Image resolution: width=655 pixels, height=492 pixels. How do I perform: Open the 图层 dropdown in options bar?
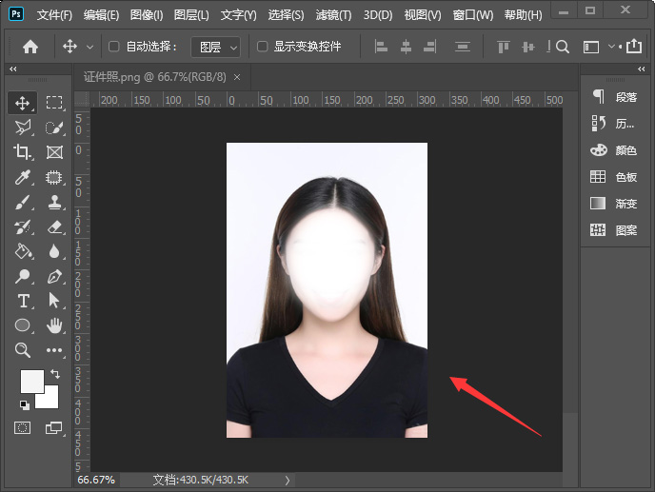coord(215,47)
